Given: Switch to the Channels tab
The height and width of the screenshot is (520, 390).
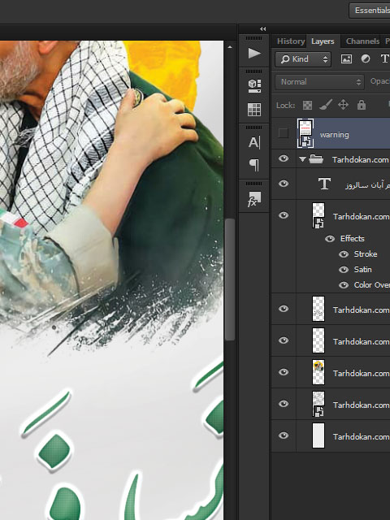Looking at the screenshot, I should [x=362, y=41].
